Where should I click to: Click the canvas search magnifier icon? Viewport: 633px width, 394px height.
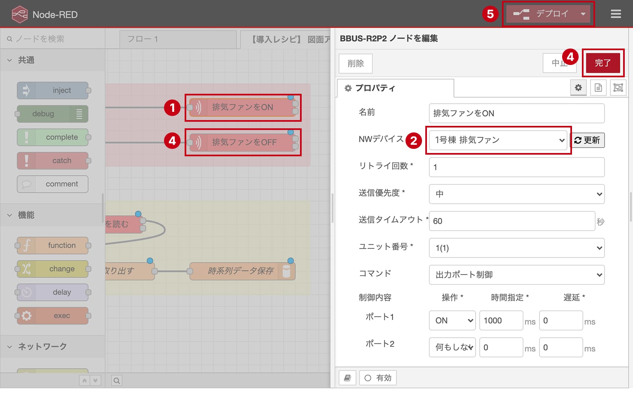(117, 380)
